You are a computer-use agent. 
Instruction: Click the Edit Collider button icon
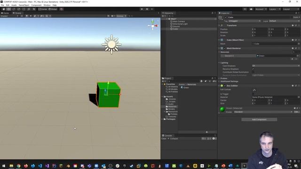pyautogui.click(x=254, y=90)
